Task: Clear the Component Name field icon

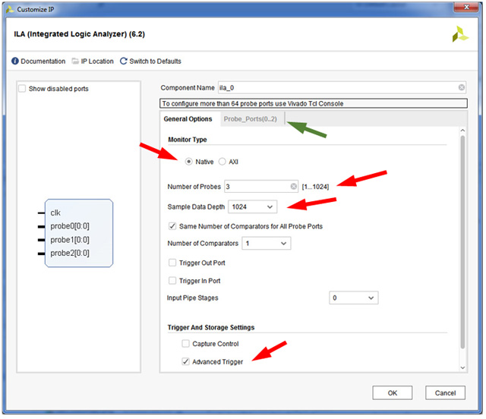Action: (462, 88)
